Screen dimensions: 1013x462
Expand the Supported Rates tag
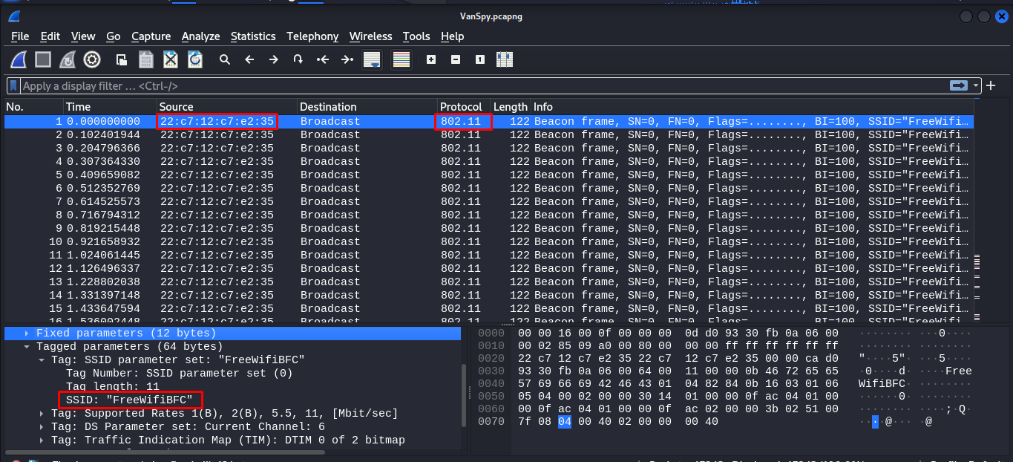(42, 414)
